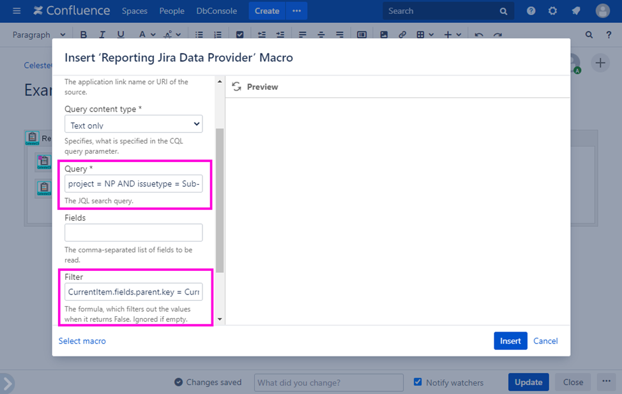622x394 pixels.
Task: Insert a task list checkbox
Action: pyautogui.click(x=239, y=35)
